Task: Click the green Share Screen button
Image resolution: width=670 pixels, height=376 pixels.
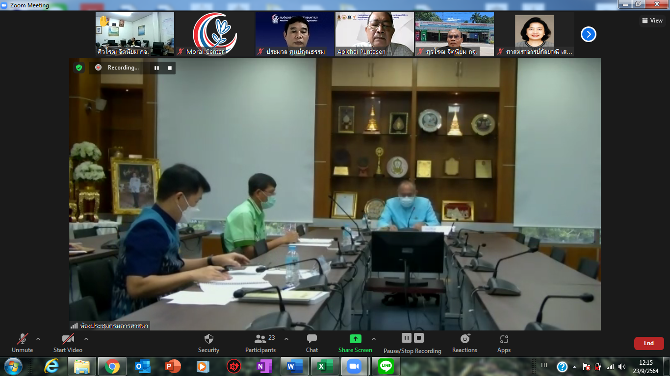Action: click(355, 343)
